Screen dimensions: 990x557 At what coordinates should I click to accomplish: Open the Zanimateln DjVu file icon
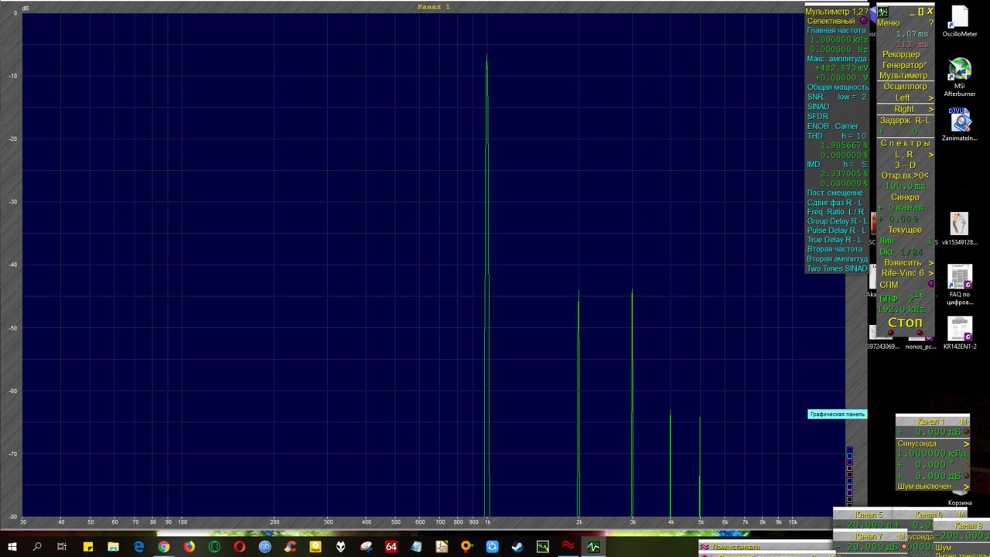click(960, 124)
